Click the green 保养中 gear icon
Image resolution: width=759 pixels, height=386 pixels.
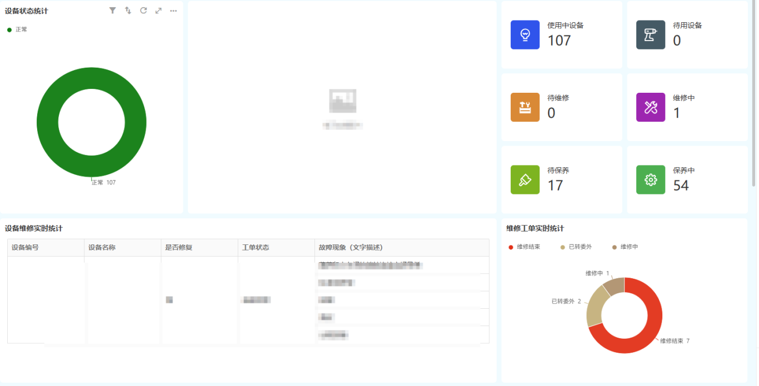click(650, 180)
